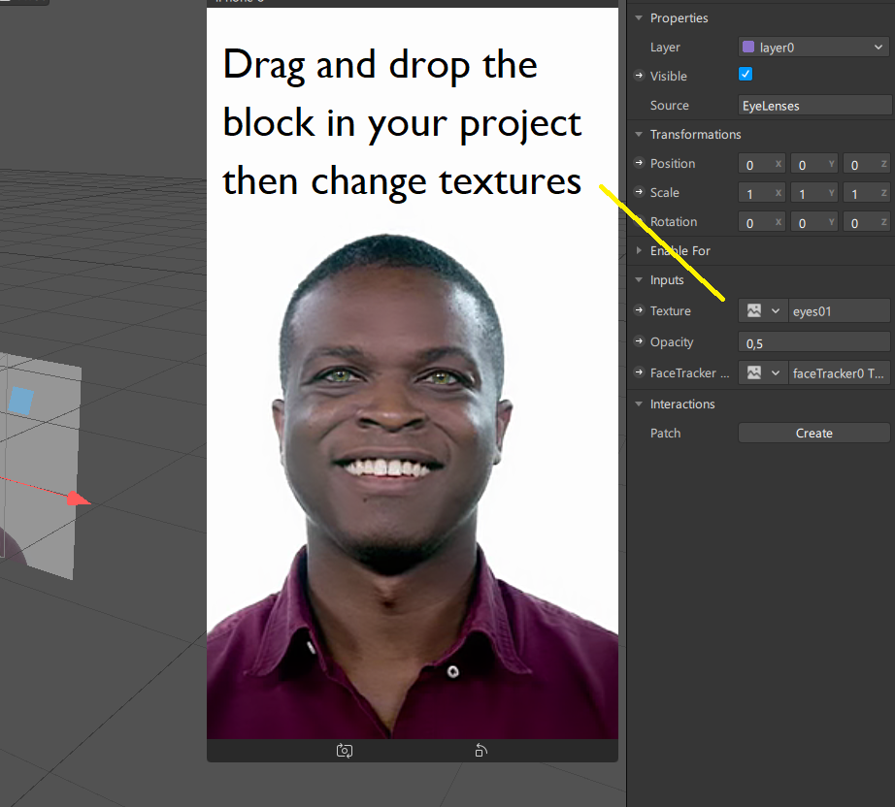Click the Source field showing EyeLenses
This screenshot has height=807, width=895.
tap(815, 106)
